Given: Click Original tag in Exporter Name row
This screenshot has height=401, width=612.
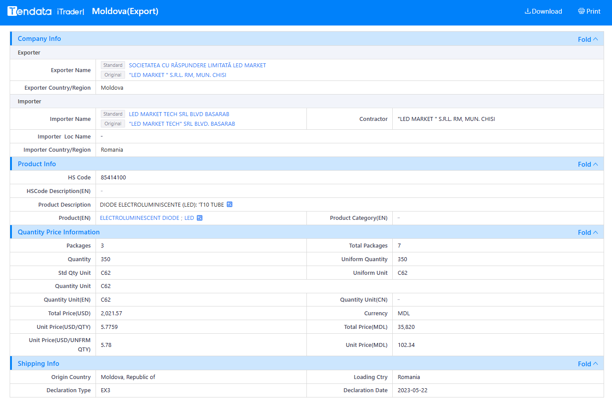Looking at the screenshot, I should [113, 75].
